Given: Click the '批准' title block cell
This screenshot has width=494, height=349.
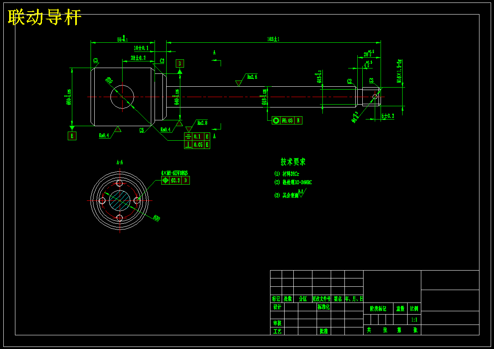Looking at the screenshot, I should pos(324,331).
